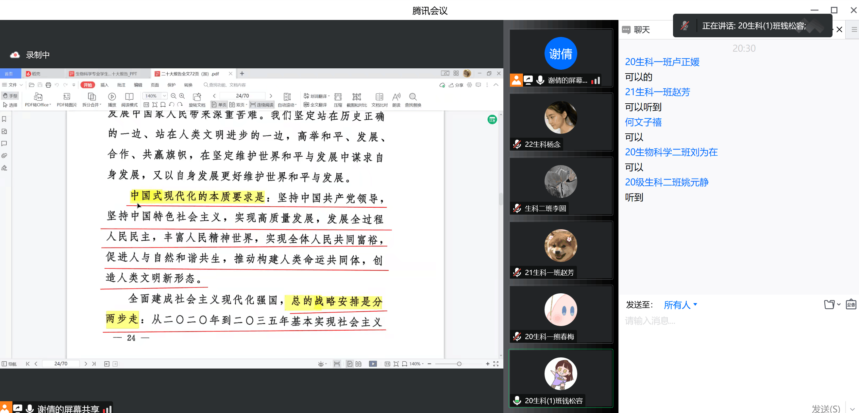Screen dimensions: 859x413
Task: Click the 朗读 read aloud icon
Action: coord(396,97)
